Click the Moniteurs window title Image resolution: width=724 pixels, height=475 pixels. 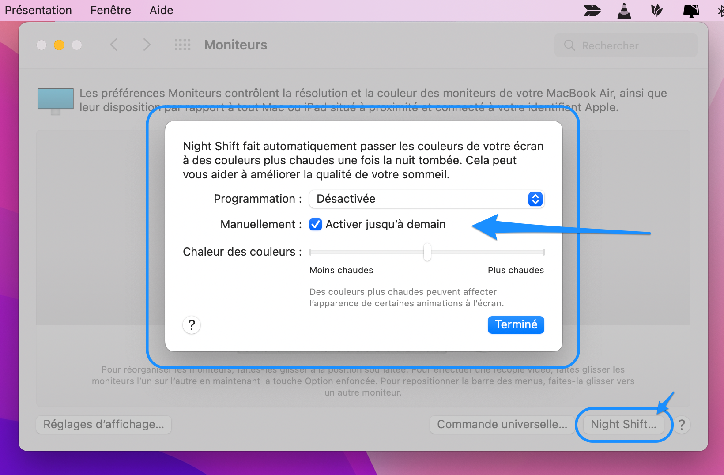[236, 45]
